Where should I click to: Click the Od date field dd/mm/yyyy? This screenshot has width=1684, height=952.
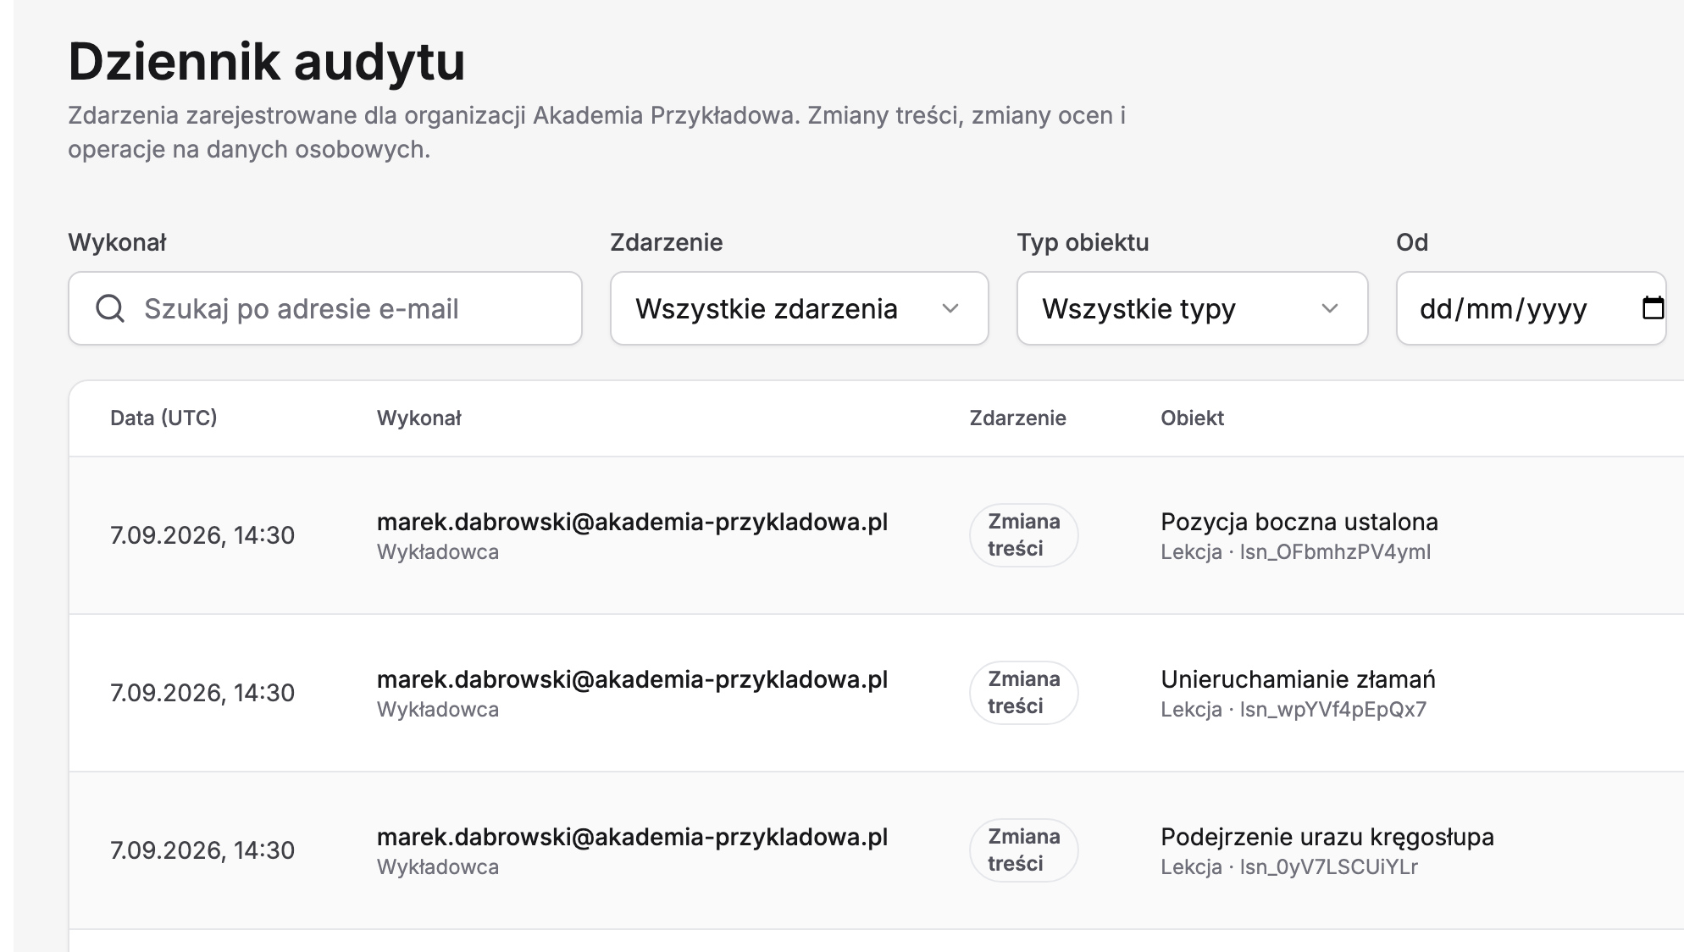(x=1531, y=308)
